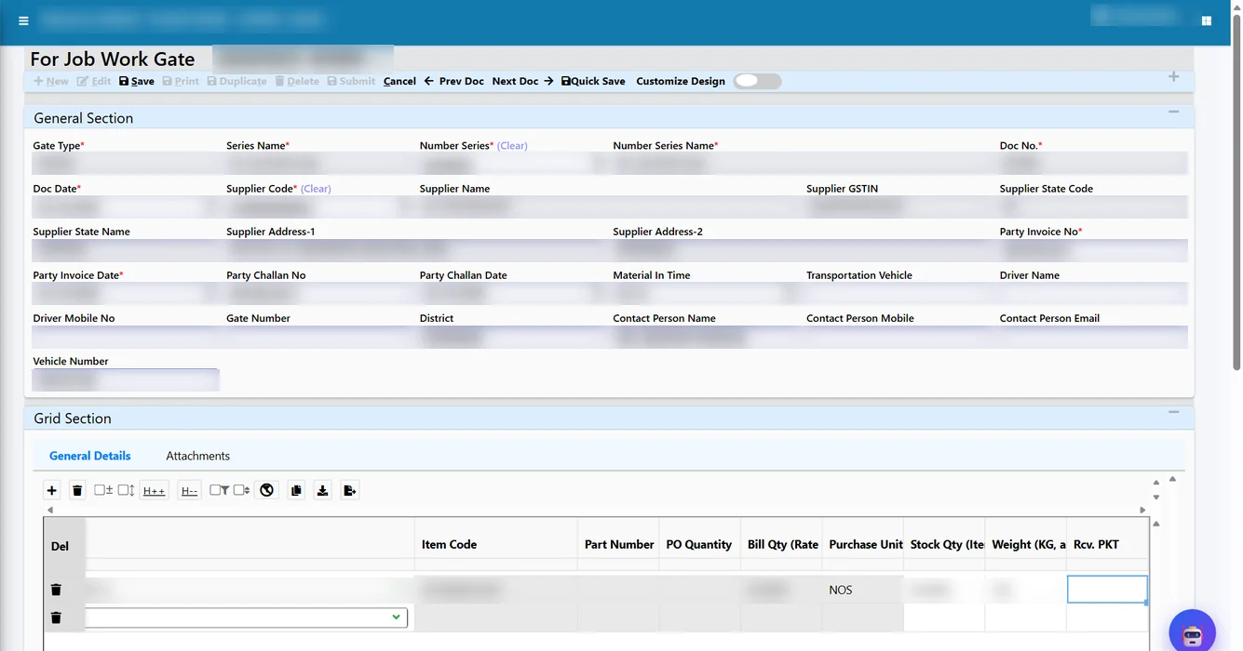Collapse the Grid Section panel
The width and height of the screenshot is (1243, 651).
(1173, 412)
